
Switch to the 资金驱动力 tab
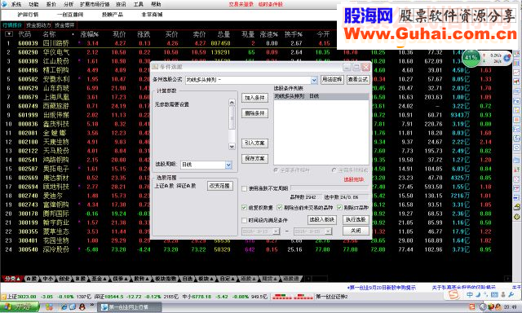click(x=38, y=25)
